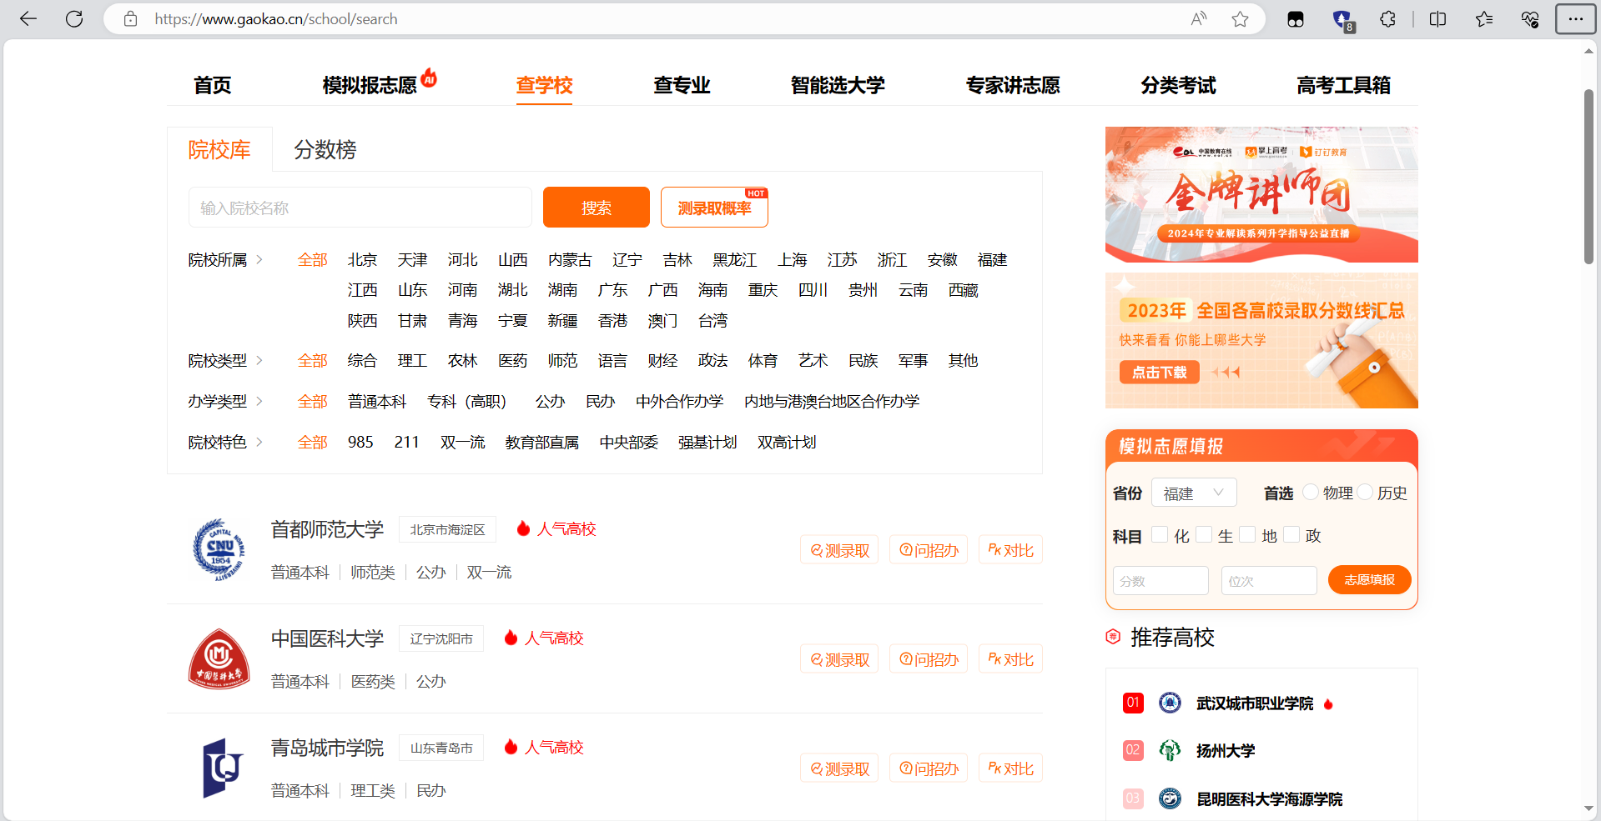Open the shield extension icon with badge 8
Image resolution: width=1601 pixels, height=821 pixels.
point(1342,20)
